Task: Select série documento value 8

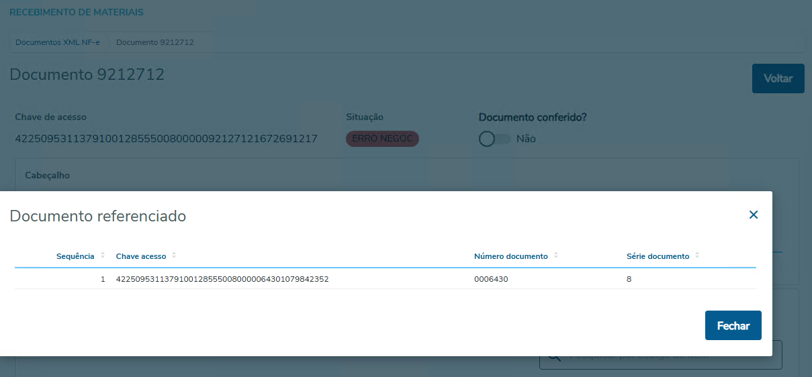Action: click(x=629, y=279)
